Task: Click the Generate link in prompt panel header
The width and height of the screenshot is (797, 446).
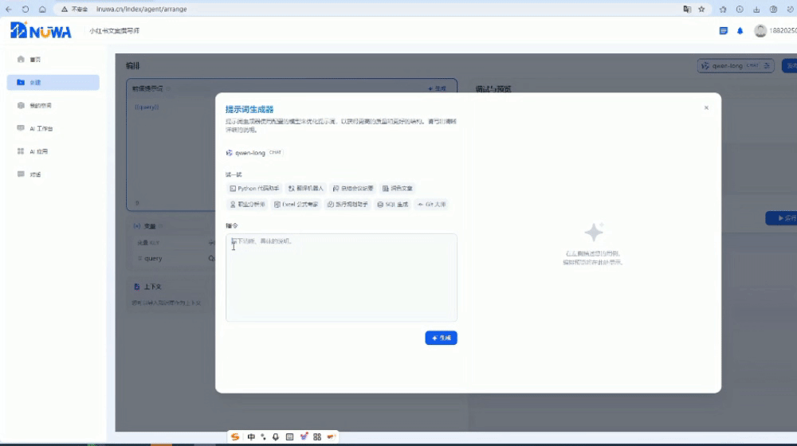Action: pyautogui.click(x=437, y=89)
